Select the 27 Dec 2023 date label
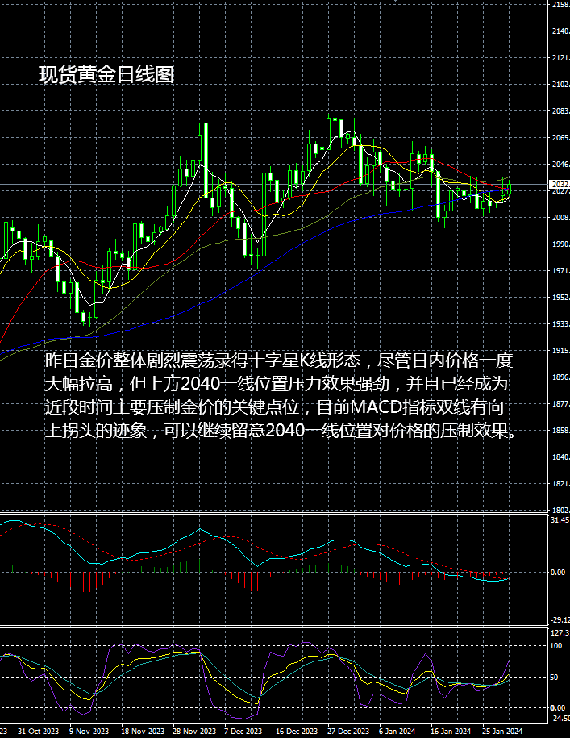This screenshot has width=570, height=738. (347, 731)
